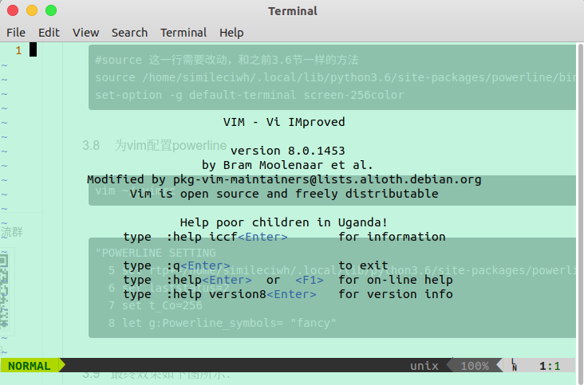The image size is (584, 385).
Task: Click 'Vim is open source' line
Action: point(284,194)
